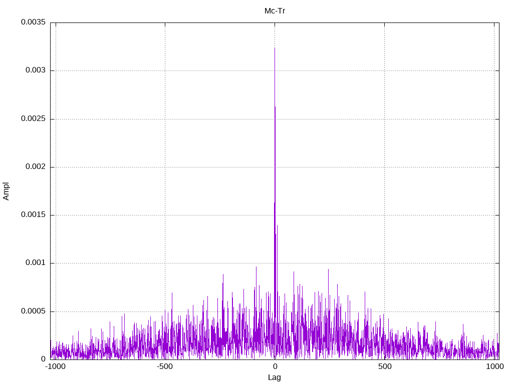Click x-axis tick label -500
The image size is (513, 384).
pos(165,366)
